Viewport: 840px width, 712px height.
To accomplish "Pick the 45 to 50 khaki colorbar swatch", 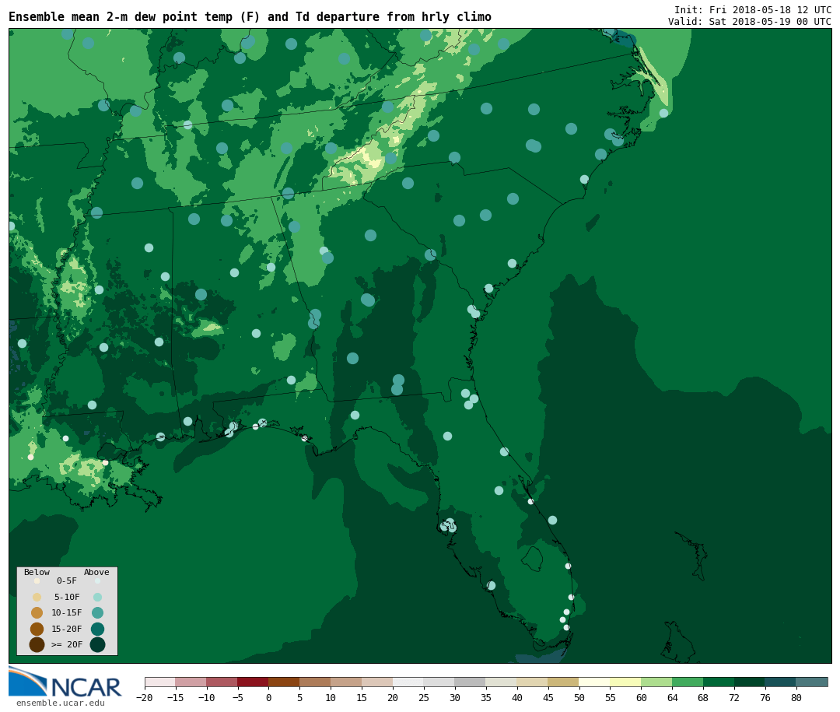I will [x=563, y=682].
